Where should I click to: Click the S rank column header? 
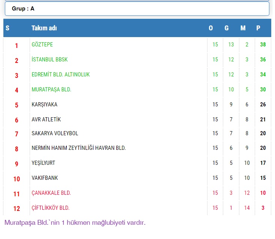click(x=8, y=28)
